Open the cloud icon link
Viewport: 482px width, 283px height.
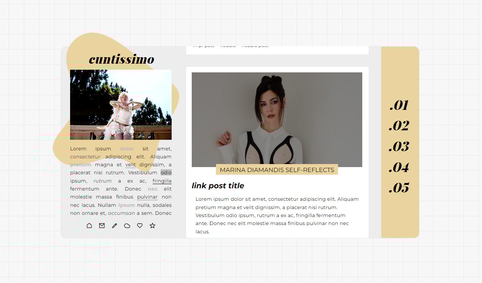(x=127, y=225)
